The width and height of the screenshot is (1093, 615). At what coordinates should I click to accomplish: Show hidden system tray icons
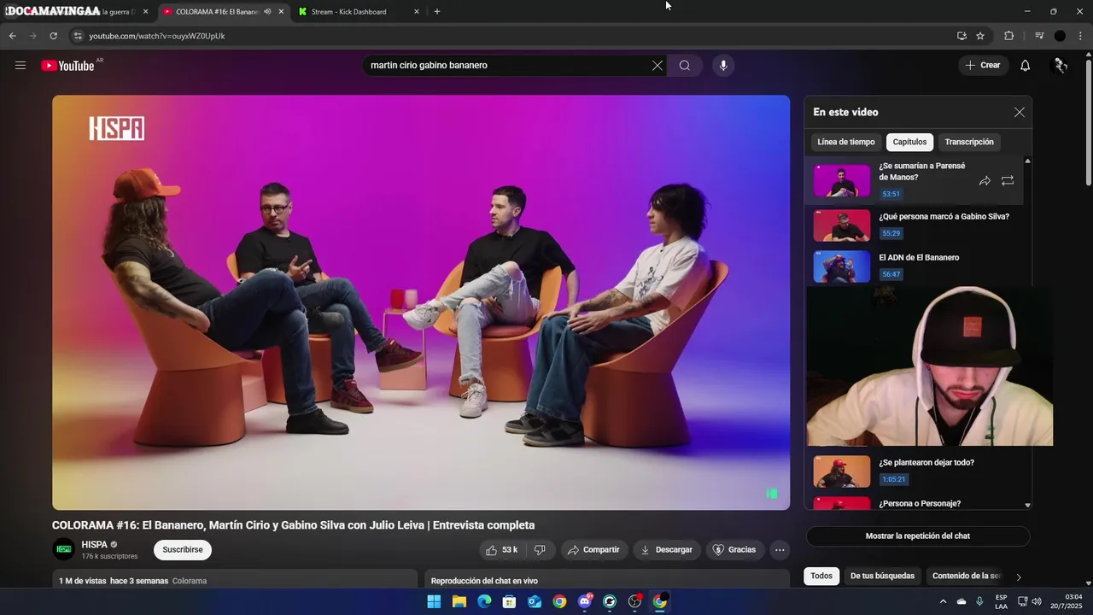pyautogui.click(x=943, y=601)
